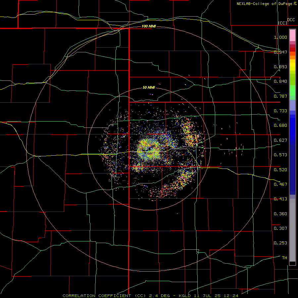Screen dimensions: 298x298
Task: Click the 1.000 color scale value
Action: (280, 37)
